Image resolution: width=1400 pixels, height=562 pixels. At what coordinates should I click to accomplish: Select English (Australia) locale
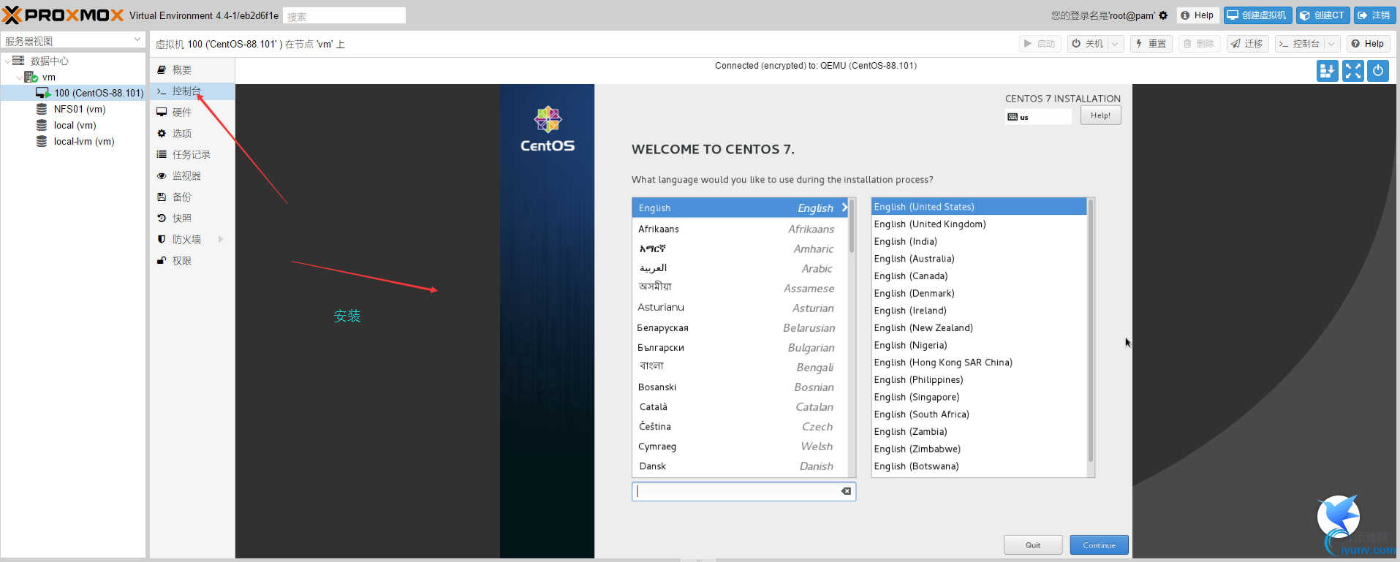tap(979, 259)
